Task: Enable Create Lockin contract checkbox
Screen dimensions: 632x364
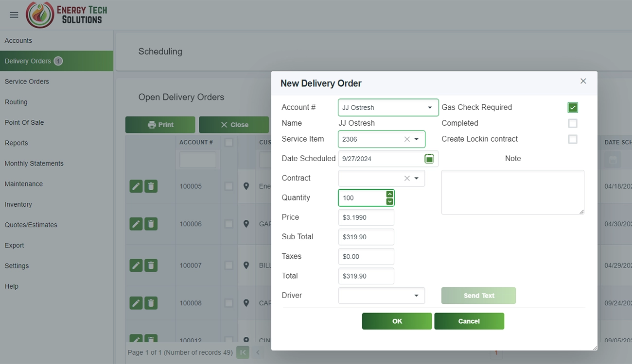Action: 573,139
